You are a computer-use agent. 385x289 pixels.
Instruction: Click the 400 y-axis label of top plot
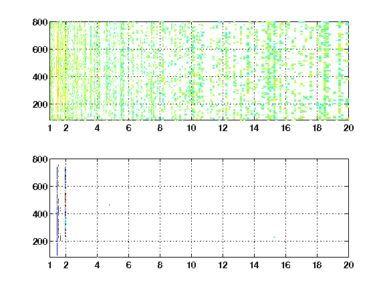(x=40, y=77)
